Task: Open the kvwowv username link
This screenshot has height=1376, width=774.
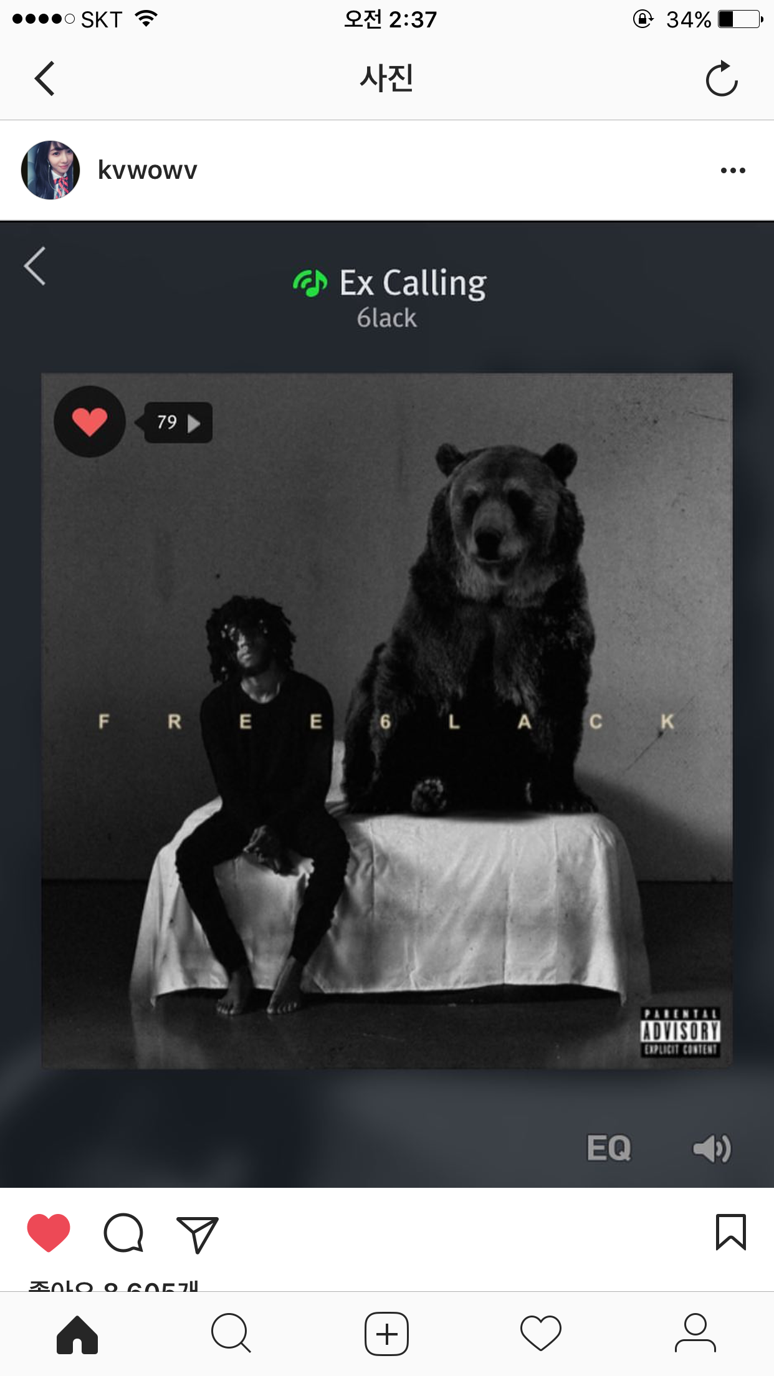Action: [147, 170]
